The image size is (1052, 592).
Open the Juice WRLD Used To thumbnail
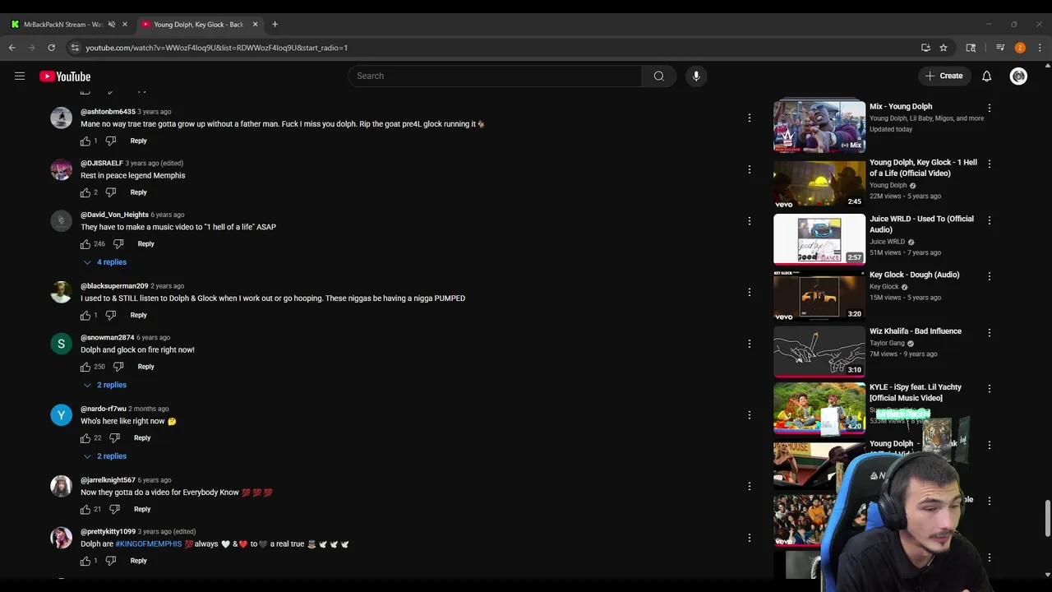[x=819, y=238]
